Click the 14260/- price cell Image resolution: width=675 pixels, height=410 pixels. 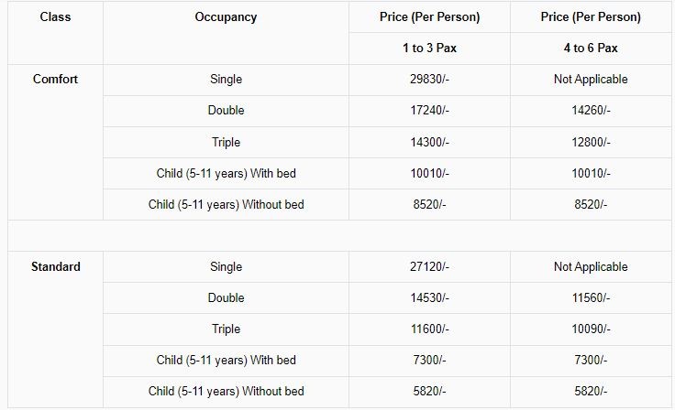(591, 110)
